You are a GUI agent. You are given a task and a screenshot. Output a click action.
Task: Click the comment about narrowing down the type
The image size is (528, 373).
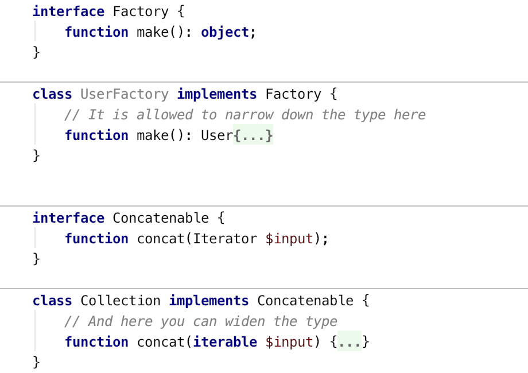245,115
